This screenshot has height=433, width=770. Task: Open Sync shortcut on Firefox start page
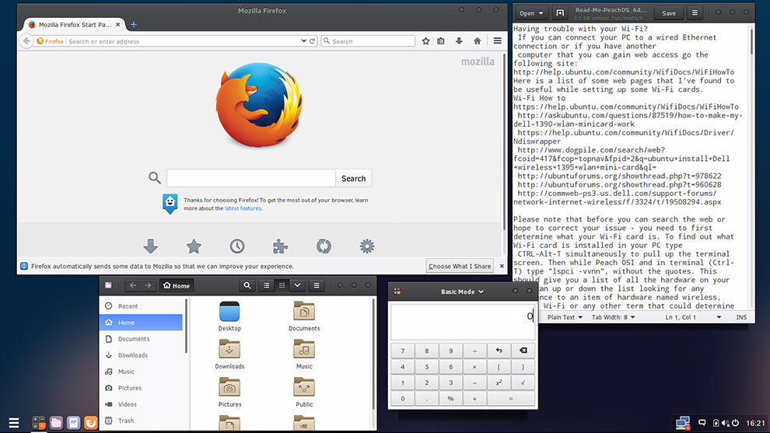coord(324,246)
